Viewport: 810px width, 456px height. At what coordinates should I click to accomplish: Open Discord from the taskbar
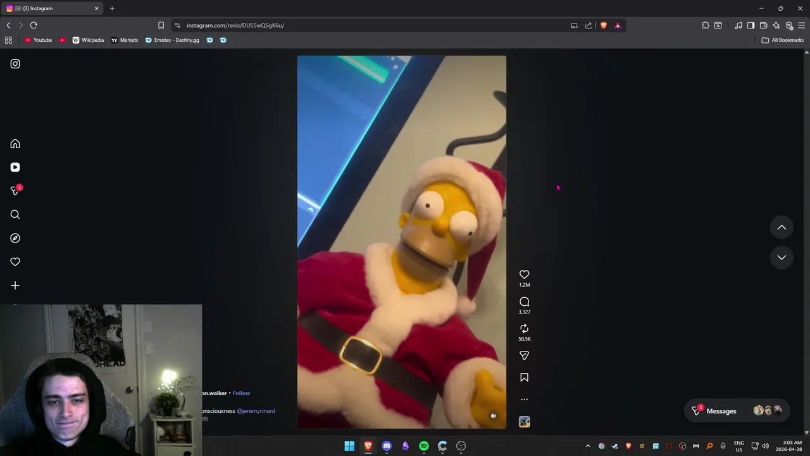pyautogui.click(x=387, y=446)
